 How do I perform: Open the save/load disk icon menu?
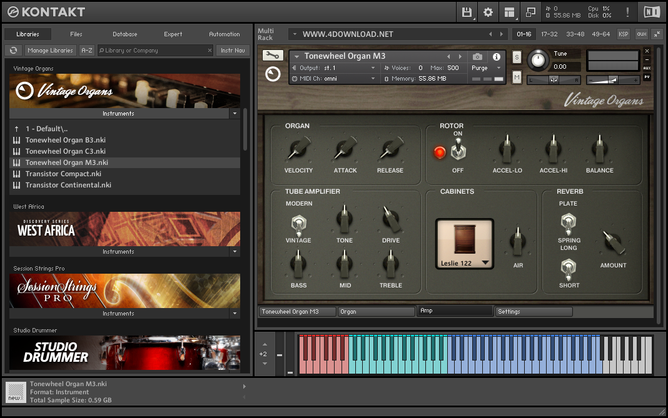pyautogui.click(x=467, y=12)
